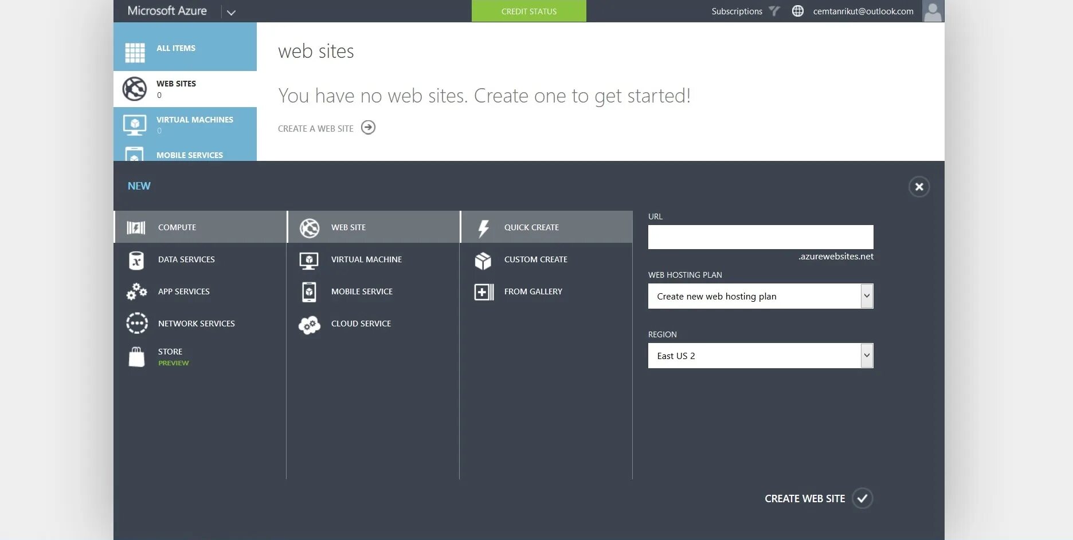Choose the From Gallery label
Viewport: 1073px width, 540px height.
click(533, 291)
